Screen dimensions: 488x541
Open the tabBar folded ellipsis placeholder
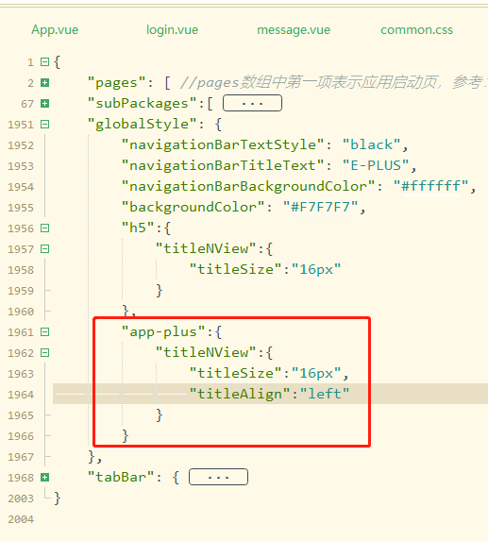[x=218, y=477]
